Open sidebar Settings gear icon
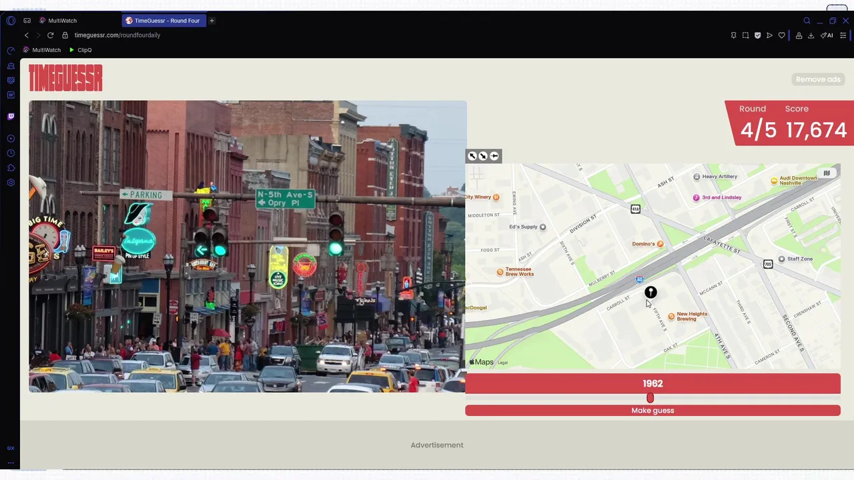The image size is (854, 480). point(11,183)
